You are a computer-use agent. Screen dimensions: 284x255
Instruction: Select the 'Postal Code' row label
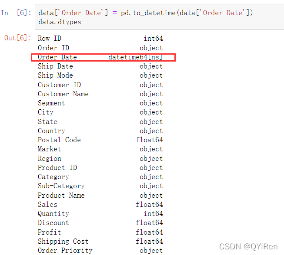[x=59, y=140]
